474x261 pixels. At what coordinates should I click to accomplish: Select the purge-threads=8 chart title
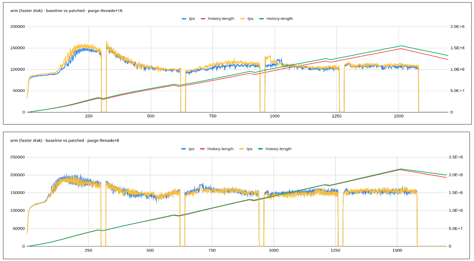tap(65, 141)
